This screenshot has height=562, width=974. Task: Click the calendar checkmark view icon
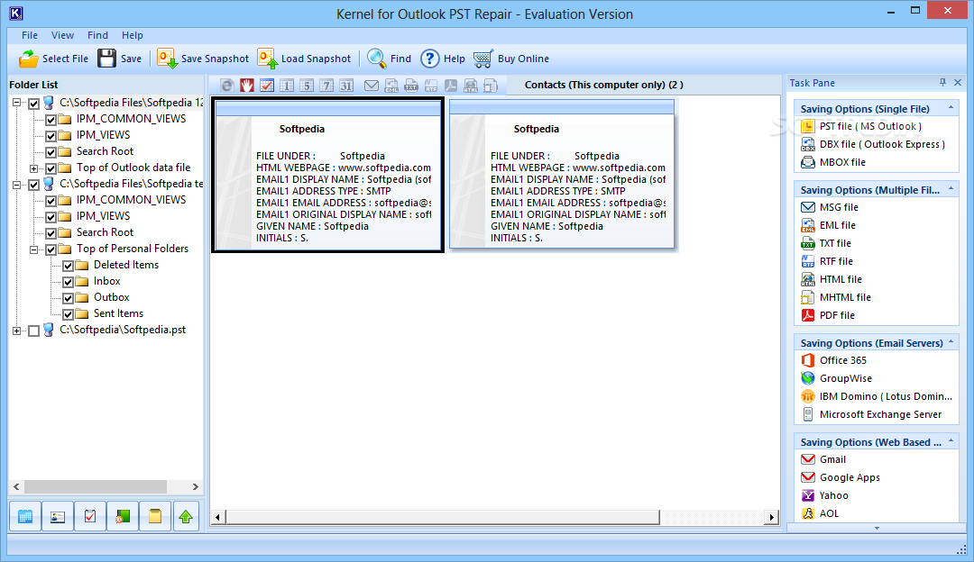tap(267, 86)
